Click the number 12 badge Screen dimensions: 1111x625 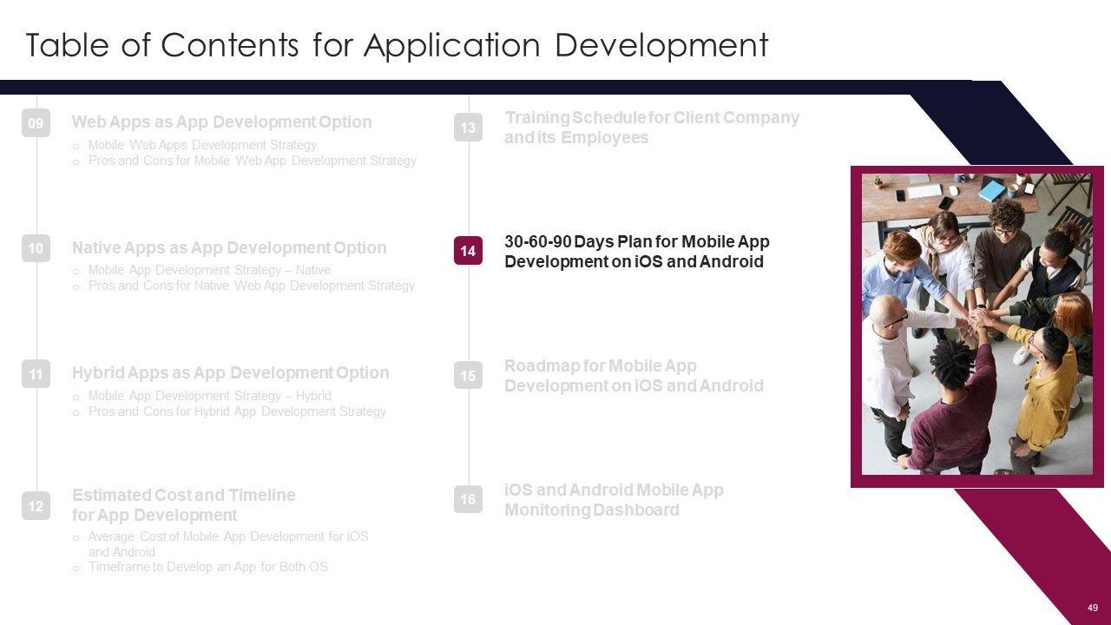pos(36,506)
